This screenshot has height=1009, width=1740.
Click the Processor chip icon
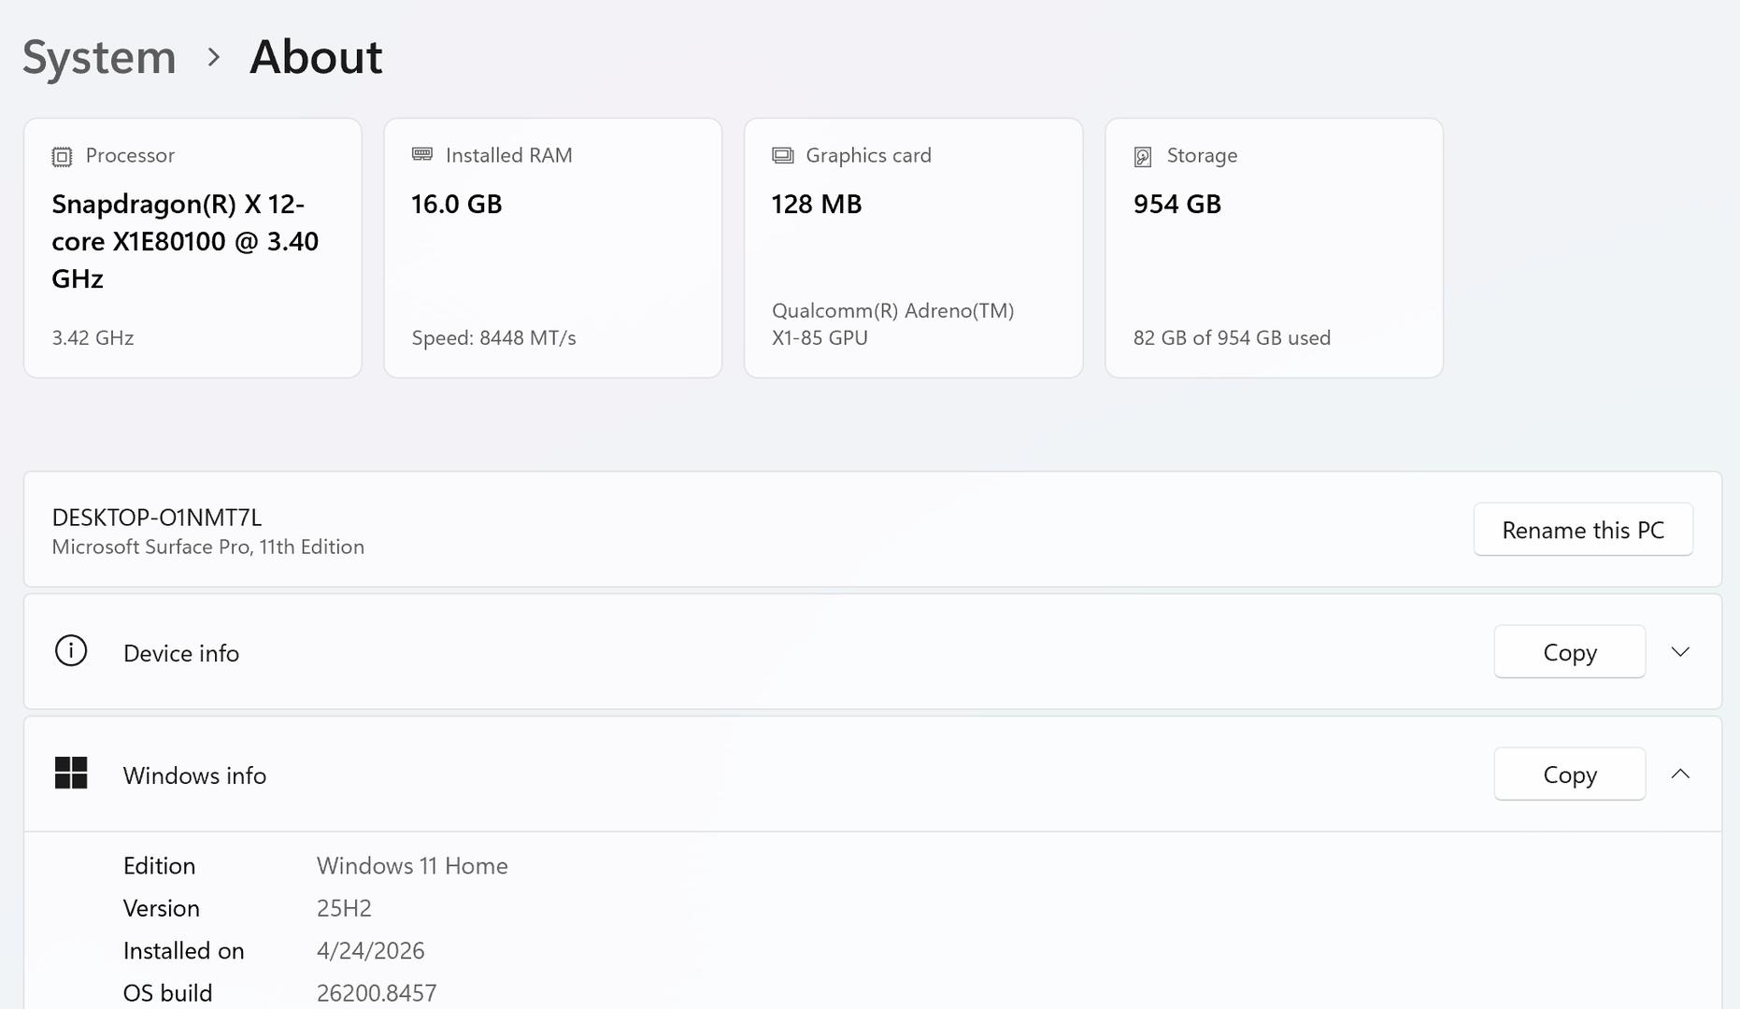coord(62,156)
